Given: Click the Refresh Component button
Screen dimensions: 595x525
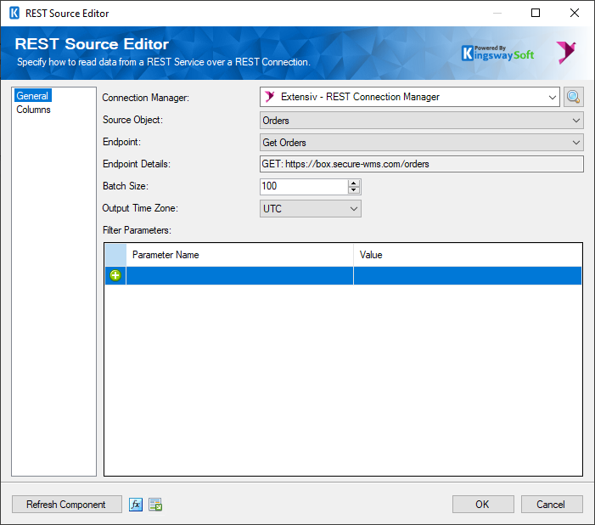Looking at the screenshot, I should pyautogui.click(x=66, y=504).
